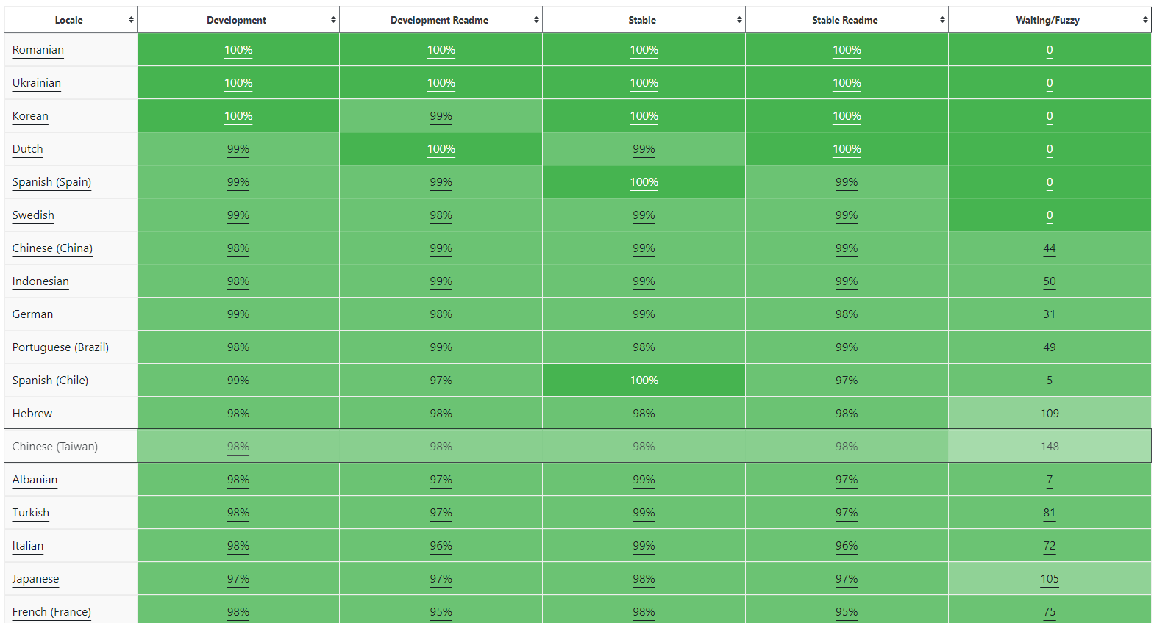Select the Swedish locale link
The height and width of the screenshot is (623, 1154).
tap(33, 215)
